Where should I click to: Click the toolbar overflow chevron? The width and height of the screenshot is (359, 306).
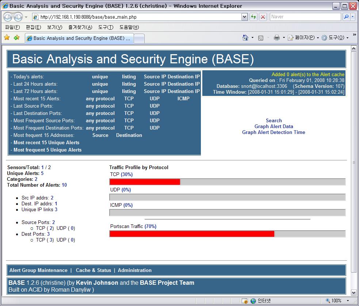pyautogui.click(x=354, y=35)
